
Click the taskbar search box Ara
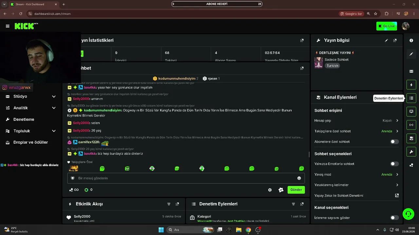(x=191, y=230)
